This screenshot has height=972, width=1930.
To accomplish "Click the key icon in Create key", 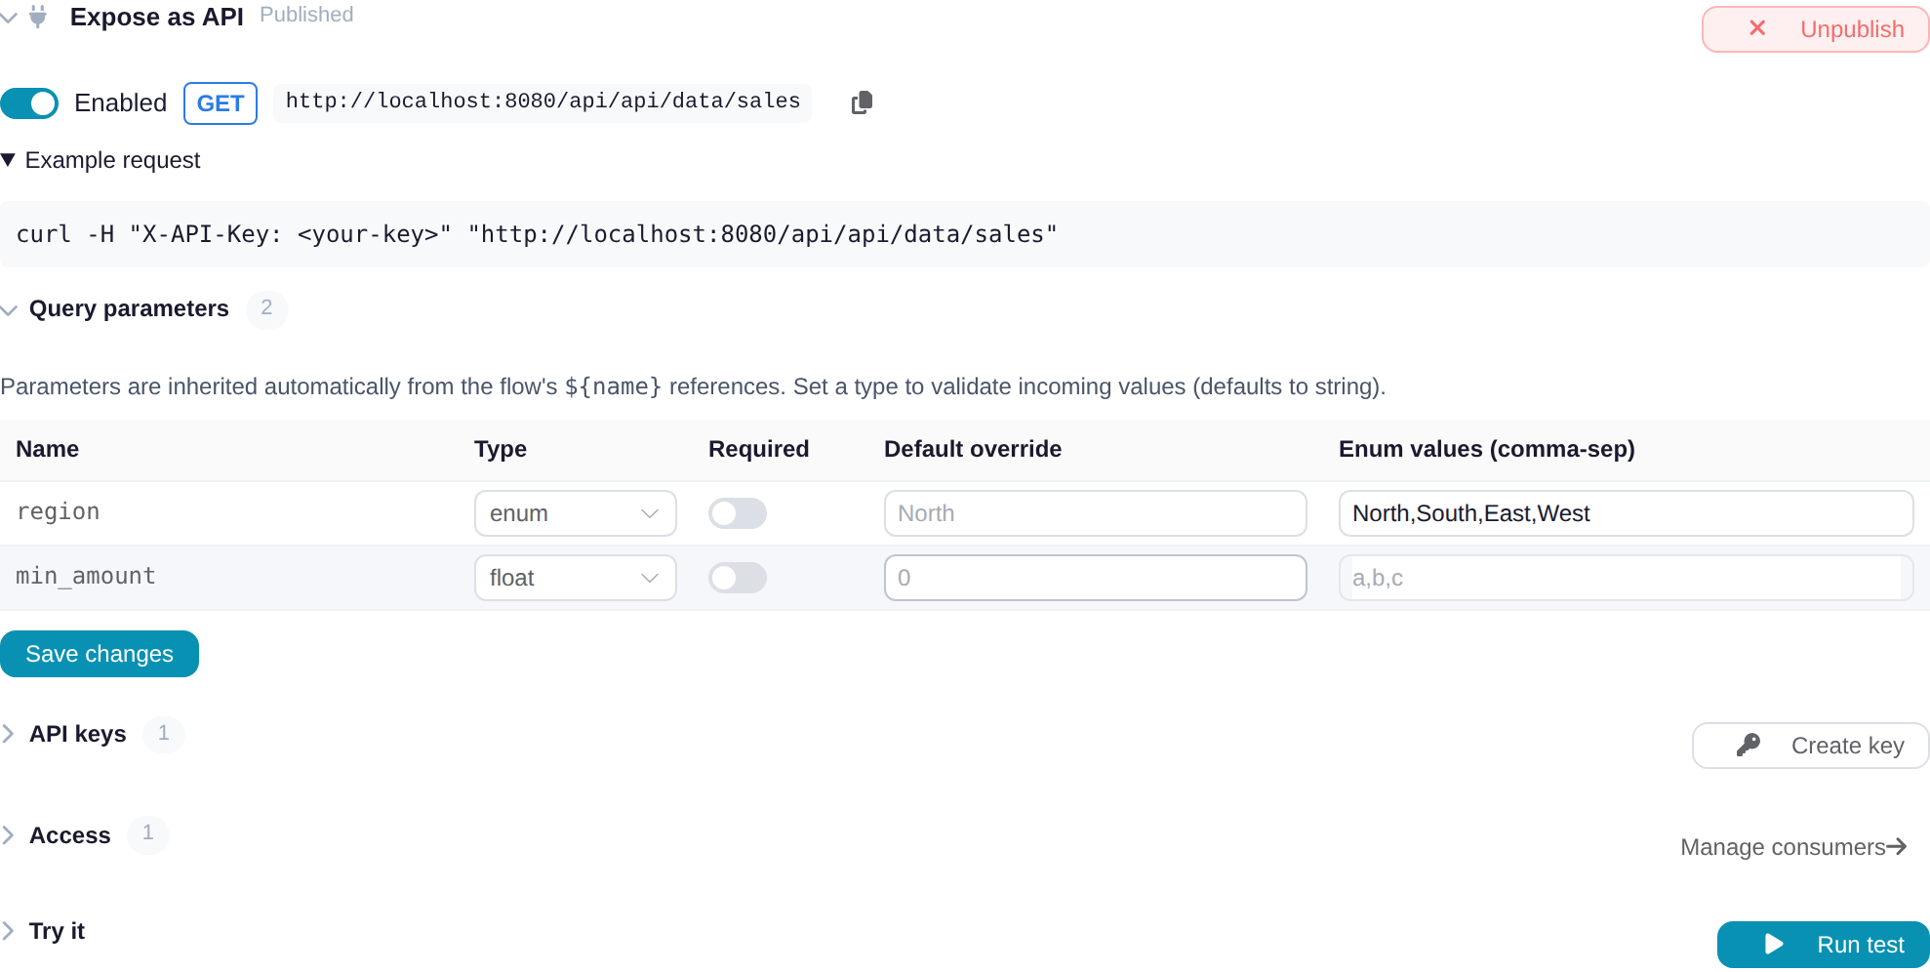I will click(1749, 746).
